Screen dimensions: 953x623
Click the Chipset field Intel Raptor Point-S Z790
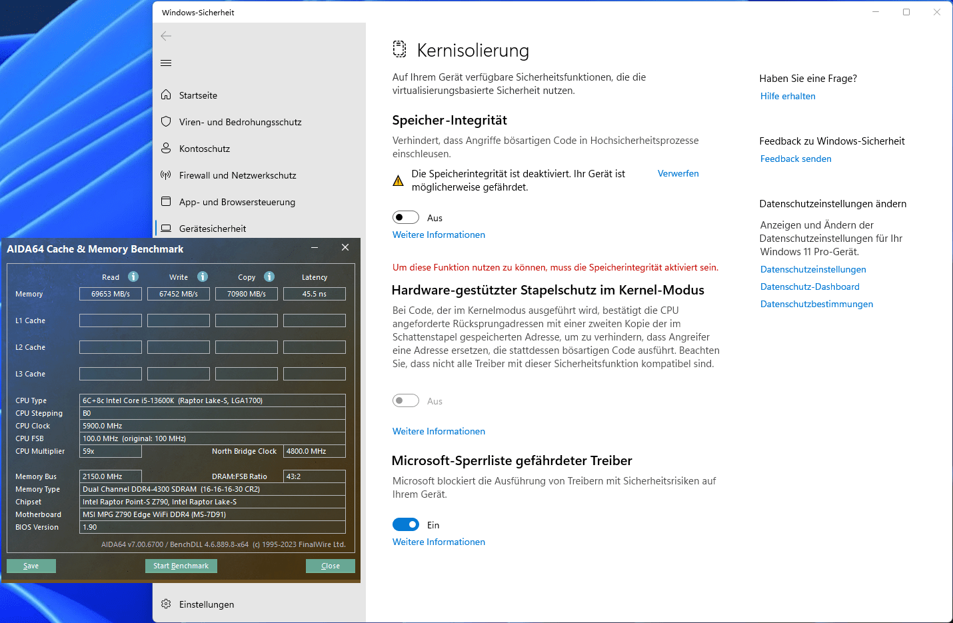click(213, 502)
